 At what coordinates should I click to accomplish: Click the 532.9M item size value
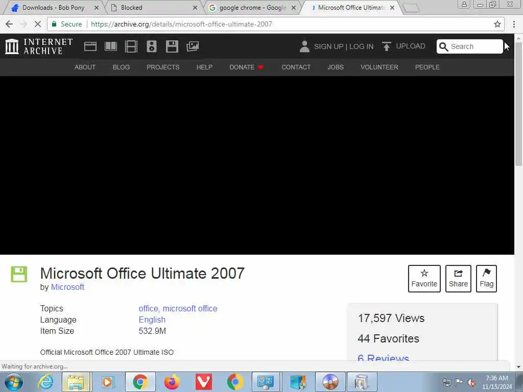152,331
